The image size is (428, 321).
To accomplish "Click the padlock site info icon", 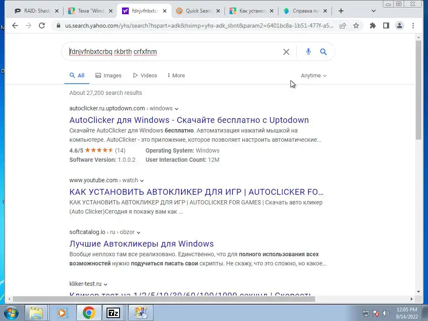I will (58, 25).
